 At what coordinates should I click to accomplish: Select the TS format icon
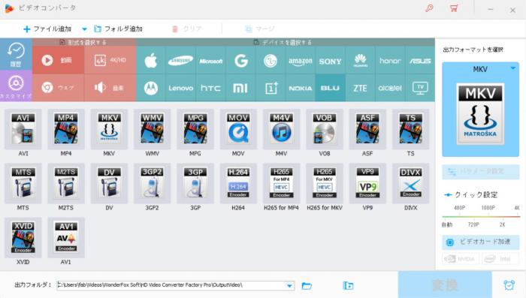(x=410, y=129)
